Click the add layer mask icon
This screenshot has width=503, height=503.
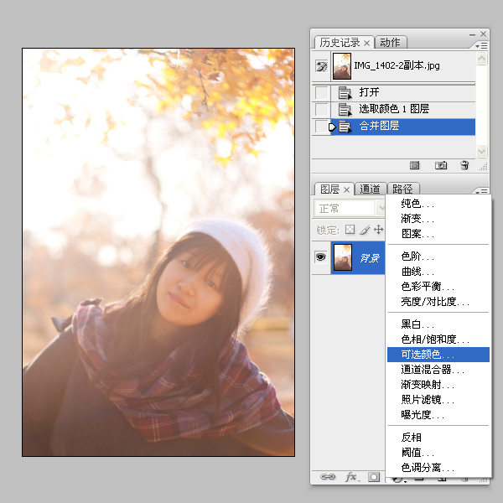click(x=374, y=477)
